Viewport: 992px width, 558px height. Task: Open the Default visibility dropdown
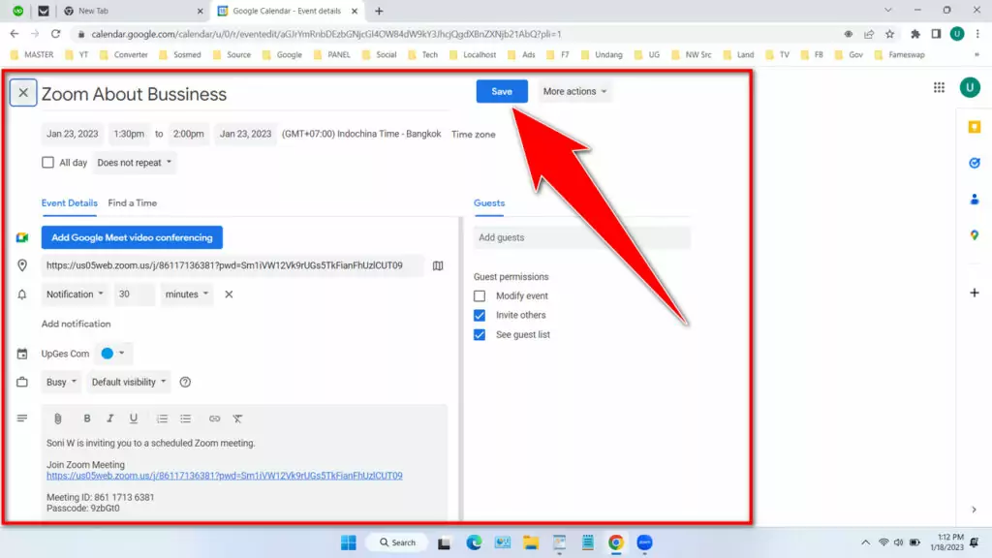coord(129,382)
